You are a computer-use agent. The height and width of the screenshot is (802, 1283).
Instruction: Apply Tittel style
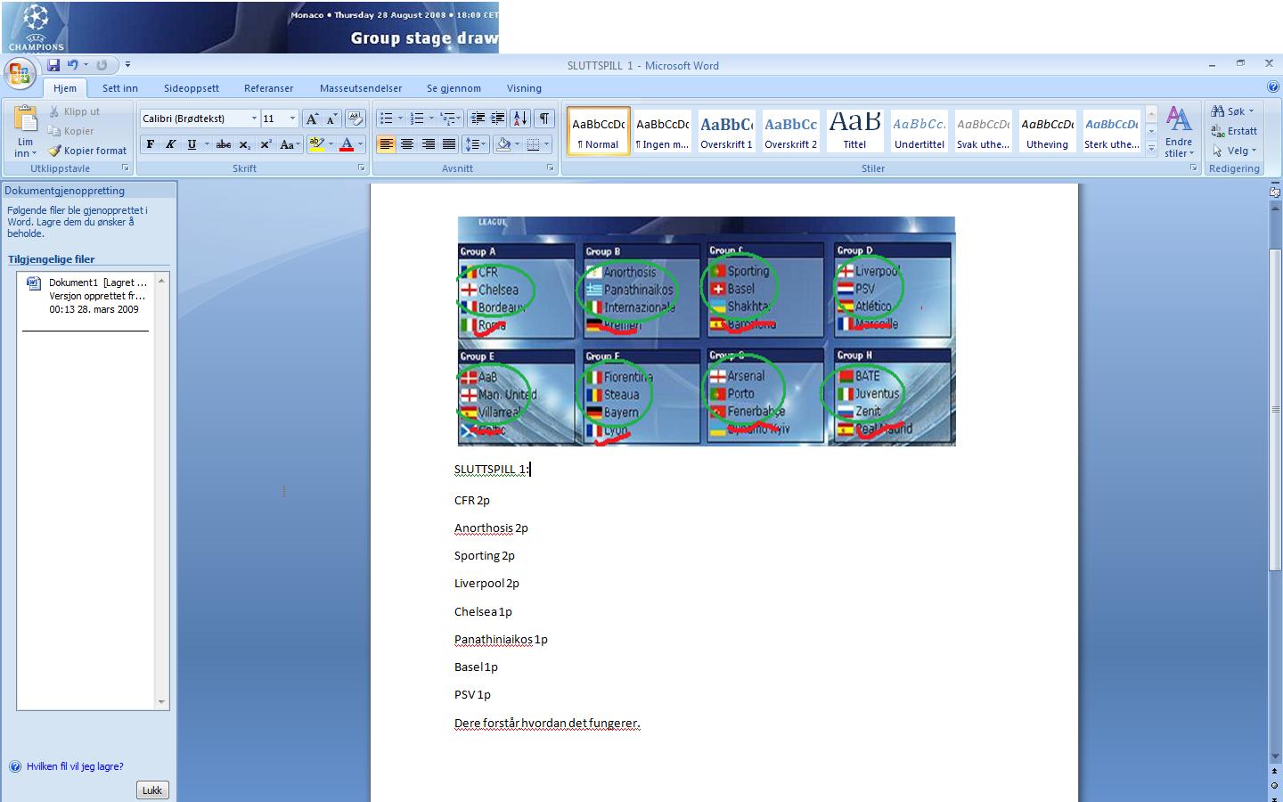coord(854,131)
